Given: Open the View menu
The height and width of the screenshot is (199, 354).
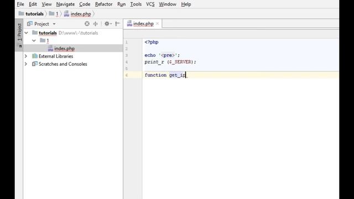Looking at the screenshot, I should tap(46, 4).
